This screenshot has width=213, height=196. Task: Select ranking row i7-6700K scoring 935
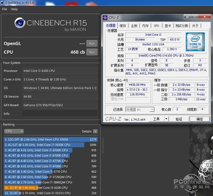[x=50, y=150]
